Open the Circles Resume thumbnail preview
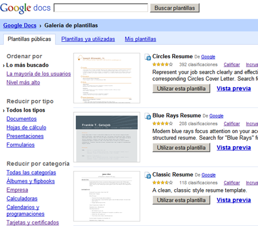Screen dimensions: 258x226 tap(106, 78)
